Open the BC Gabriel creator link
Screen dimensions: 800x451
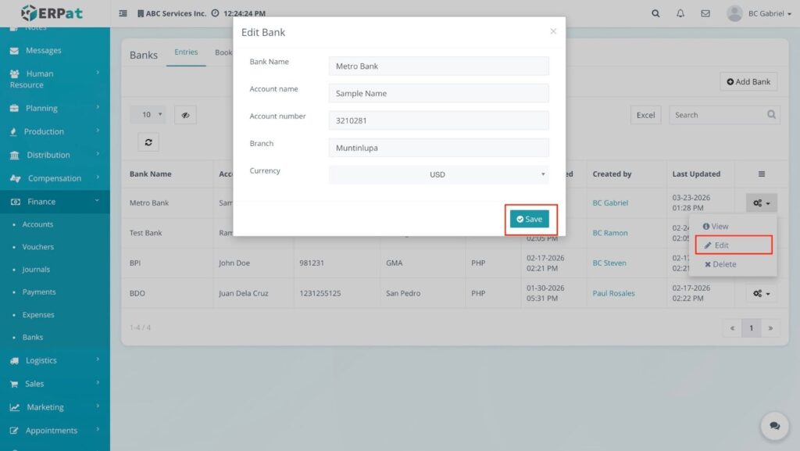click(610, 202)
